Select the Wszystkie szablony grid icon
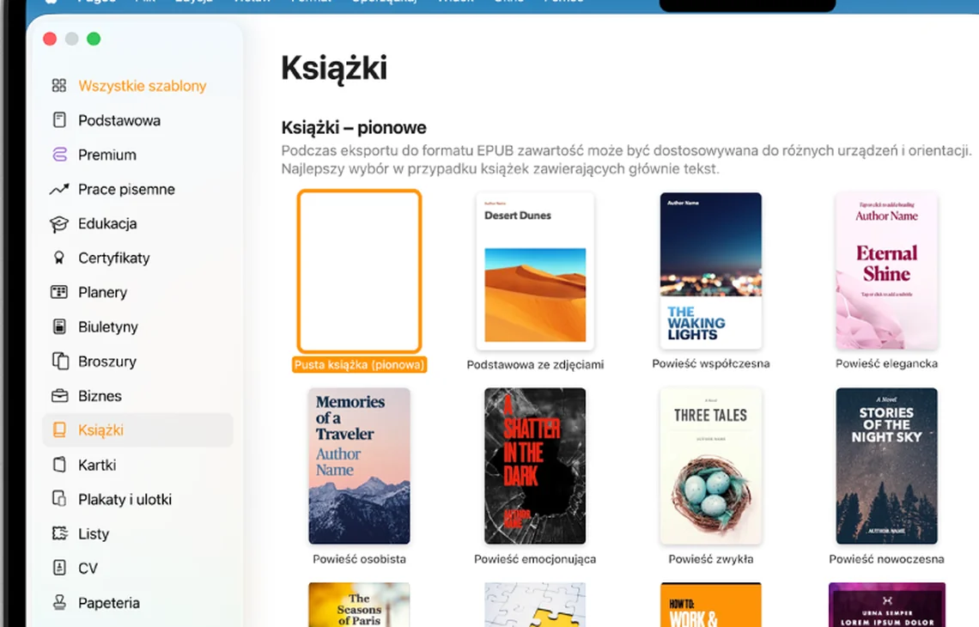979x627 pixels. (59, 86)
